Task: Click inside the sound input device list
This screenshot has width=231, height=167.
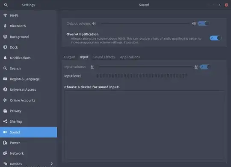Action: [145, 125]
